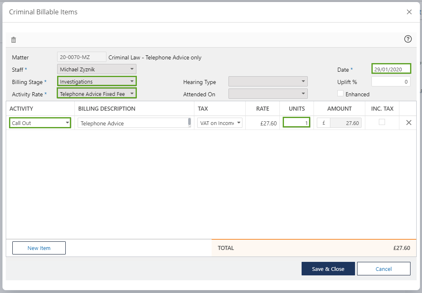Image resolution: width=422 pixels, height=293 pixels.
Task: Toggle the Inc. Tax checkbox
Action: click(x=382, y=122)
